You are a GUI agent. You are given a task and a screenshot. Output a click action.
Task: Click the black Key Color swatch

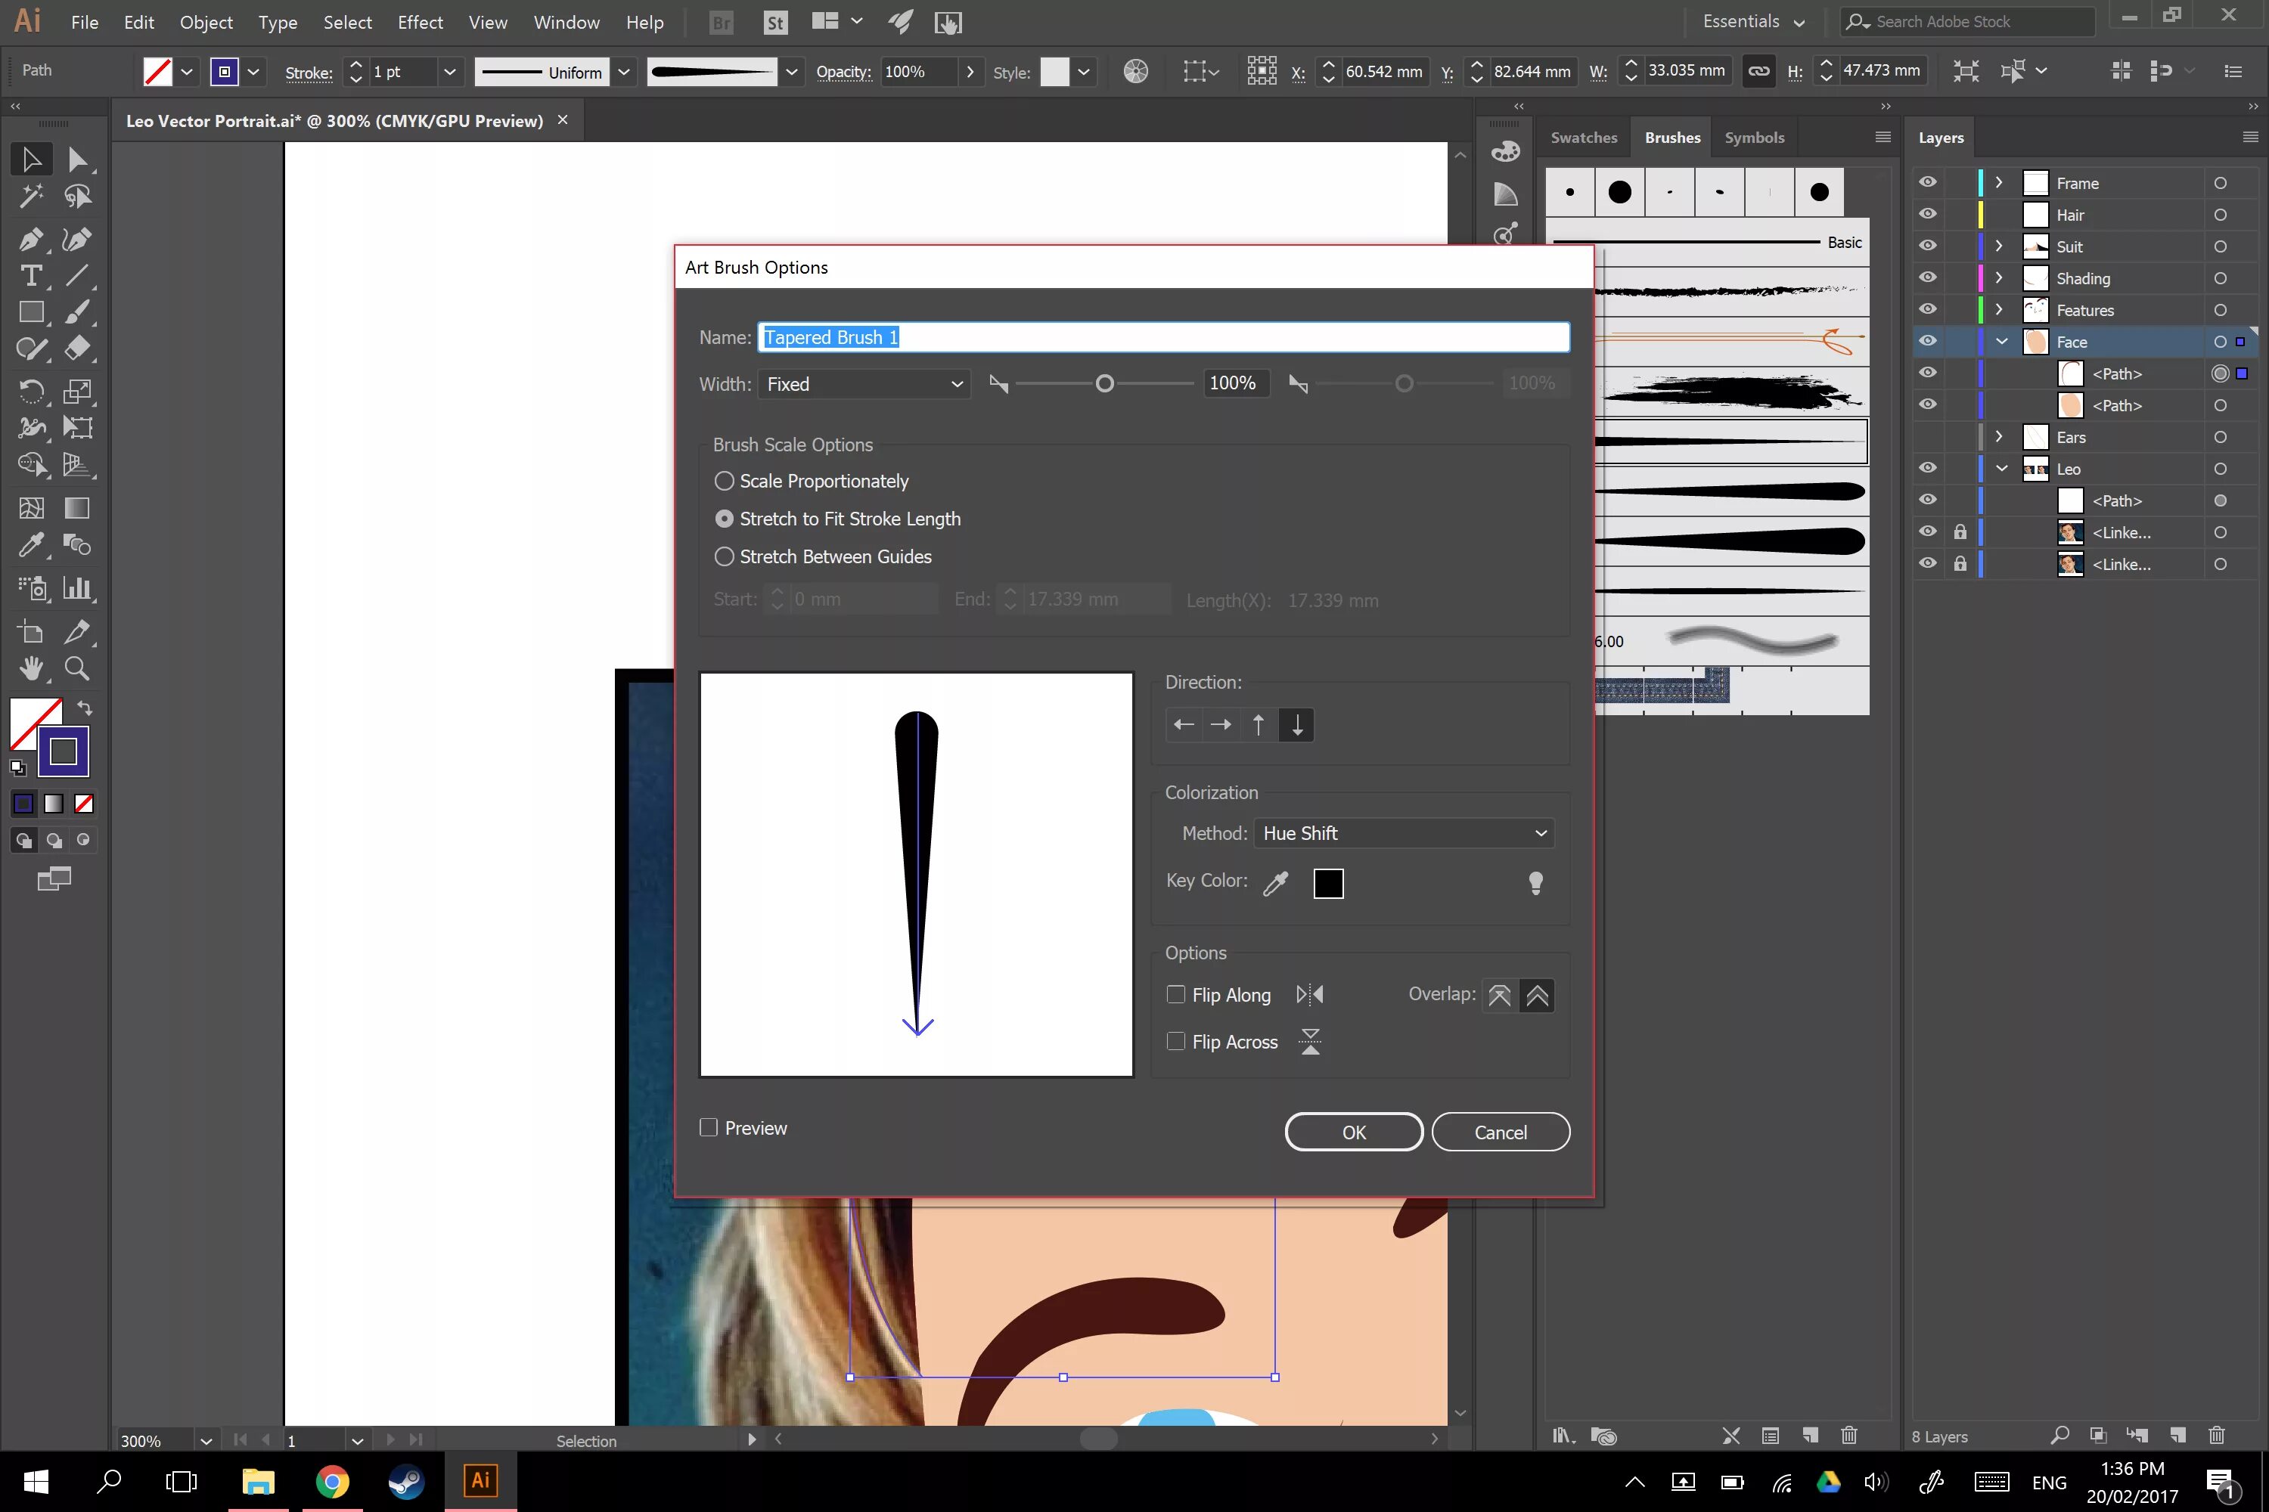(x=1328, y=882)
